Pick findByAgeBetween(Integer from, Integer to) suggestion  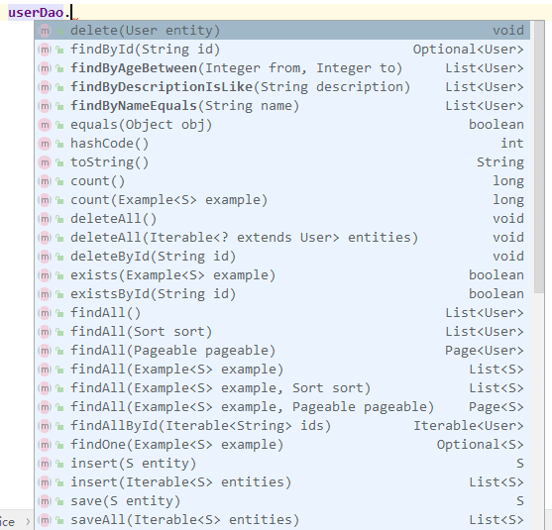pyautogui.click(x=282, y=68)
